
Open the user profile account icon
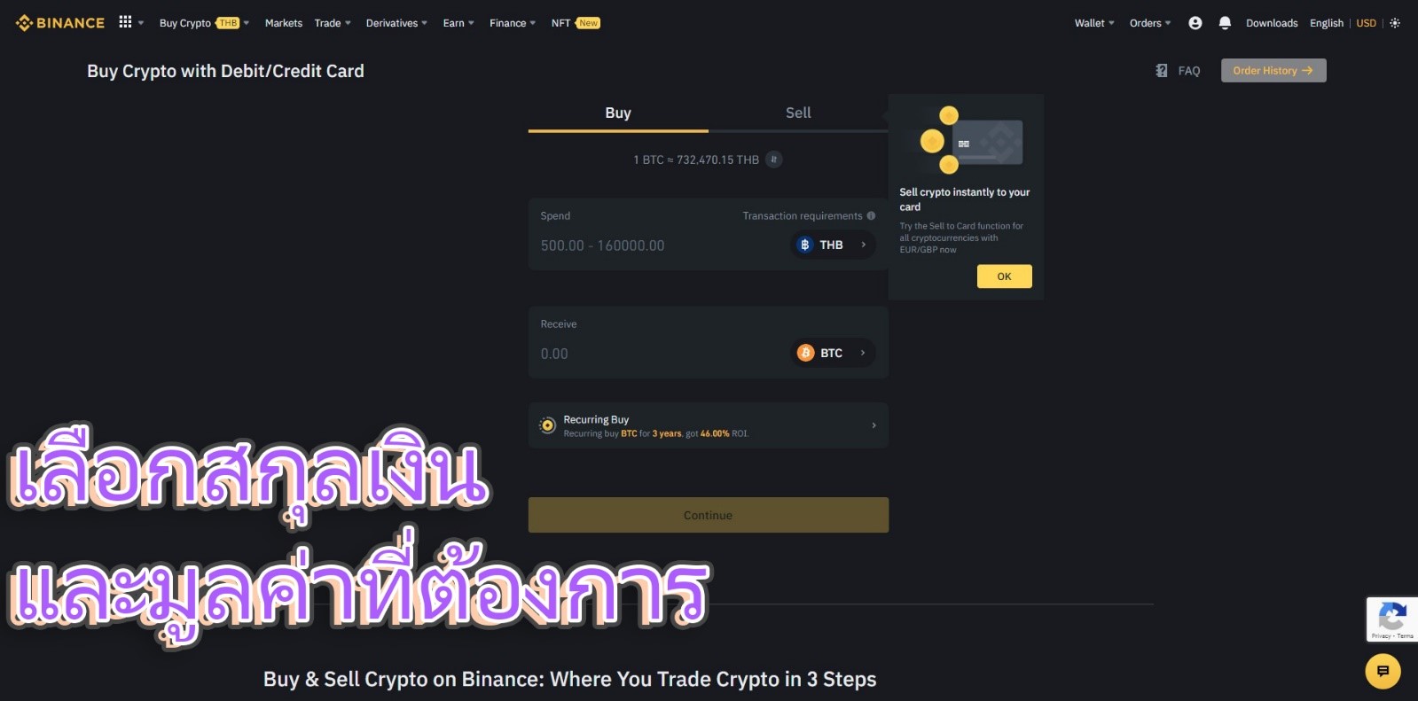[1195, 23]
